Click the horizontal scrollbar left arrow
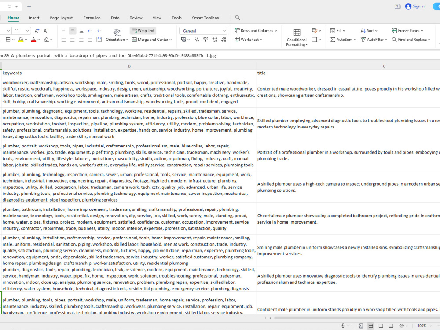 pyautogui.click(x=270, y=318)
